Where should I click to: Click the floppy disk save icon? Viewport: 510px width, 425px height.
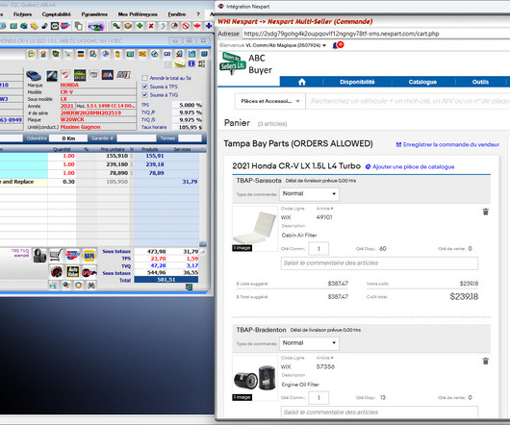click(x=191, y=54)
